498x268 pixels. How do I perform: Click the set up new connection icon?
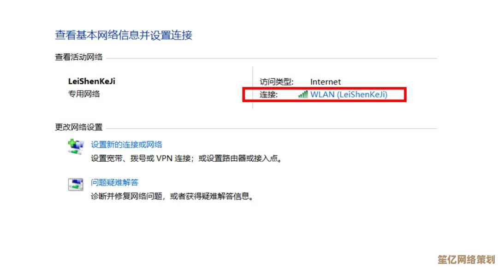click(76, 146)
